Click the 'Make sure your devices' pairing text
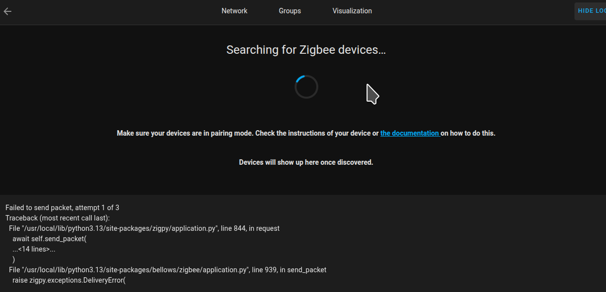Image resolution: width=606 pixels, height=292 pixels. [246, 133]
